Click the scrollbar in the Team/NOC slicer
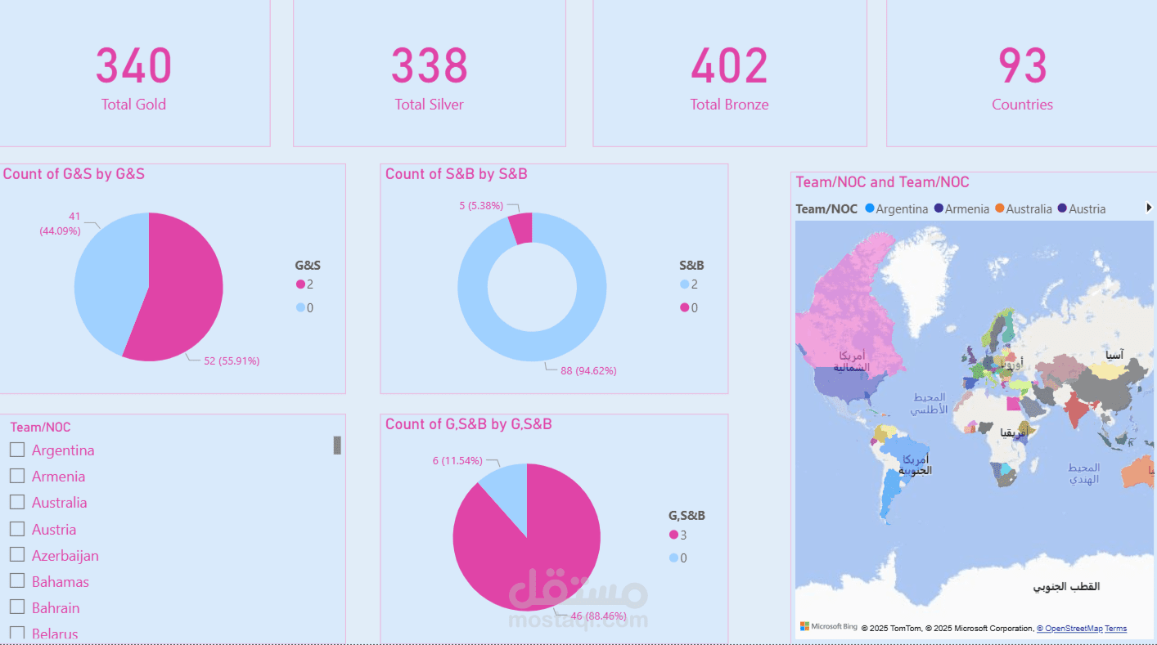The width and height of the screenshot is (1157, 645). pos(337,444)
